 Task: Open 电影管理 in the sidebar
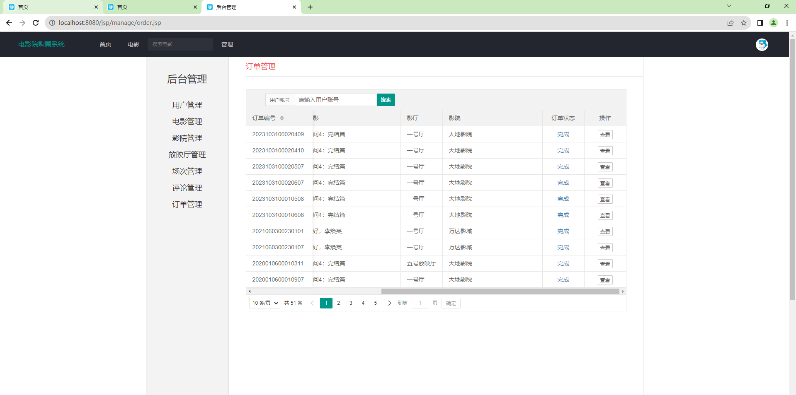click(187, 122)
